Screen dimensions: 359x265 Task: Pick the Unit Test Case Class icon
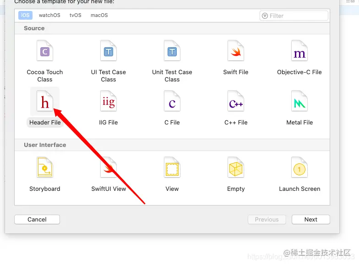tap(172, 50)
